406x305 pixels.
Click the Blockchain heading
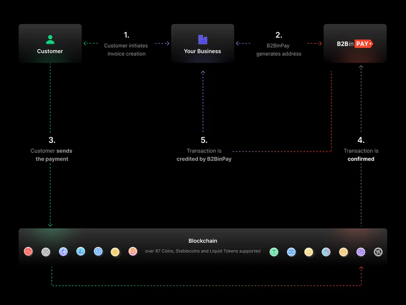click(202, 241)
